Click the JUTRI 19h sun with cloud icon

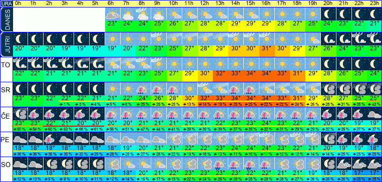tap(313, 39)
